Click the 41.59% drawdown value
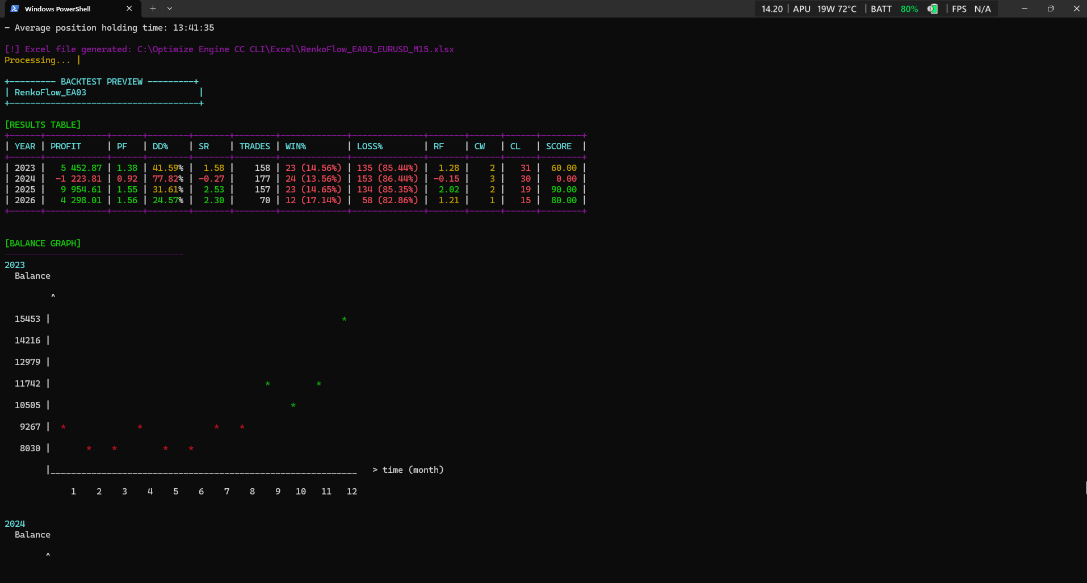This screenshot has width=1087, height=583. coord(168,168)
